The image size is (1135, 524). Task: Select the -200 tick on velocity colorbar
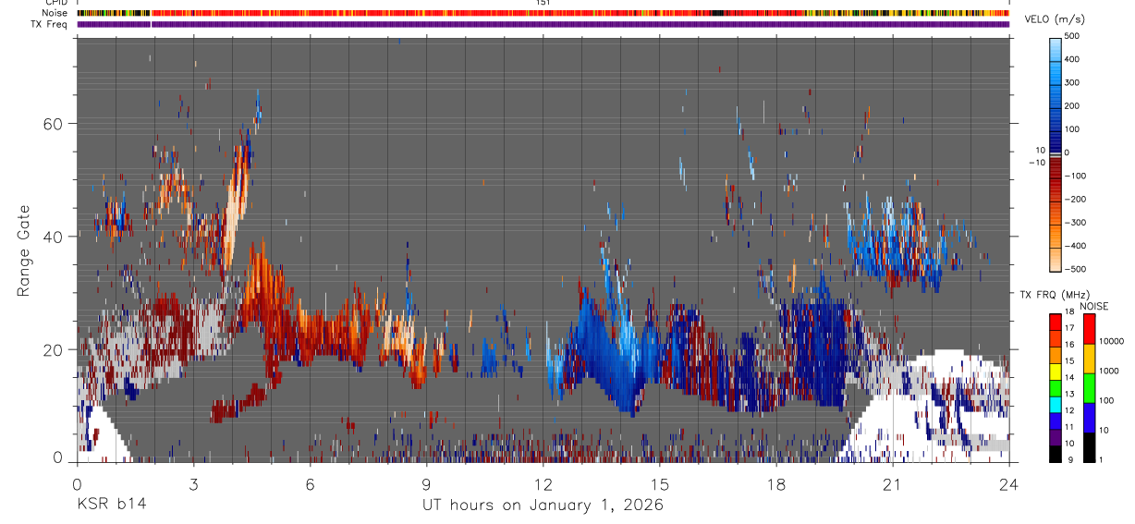(x=1077, y=199)
